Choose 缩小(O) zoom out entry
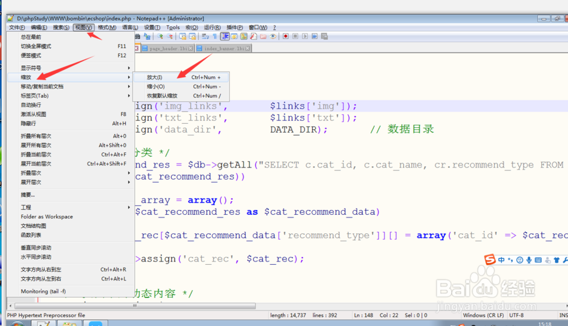The height and width of the screenshot is (326, 568). [181, 86]
